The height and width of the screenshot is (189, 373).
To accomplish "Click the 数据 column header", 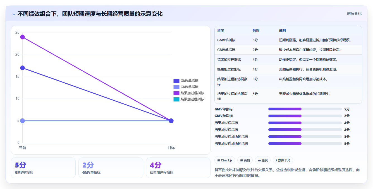I will (x=256, y=31).
